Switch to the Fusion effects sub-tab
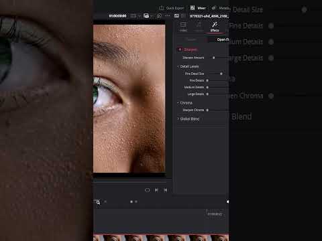The image size is (322, 241). [191, 39]
